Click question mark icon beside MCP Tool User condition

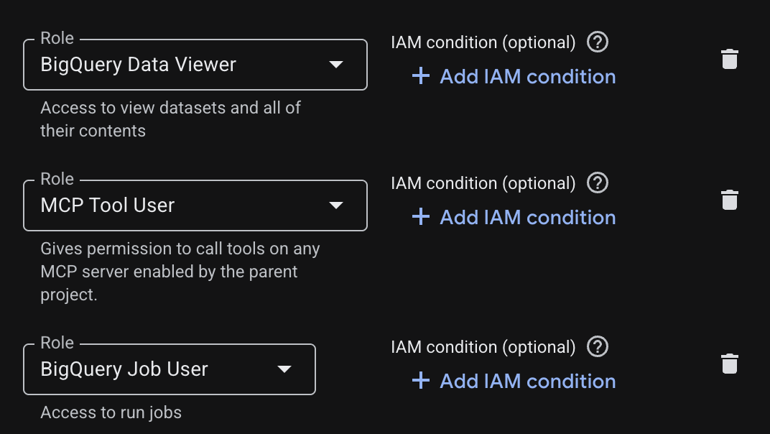click(598, 183)
